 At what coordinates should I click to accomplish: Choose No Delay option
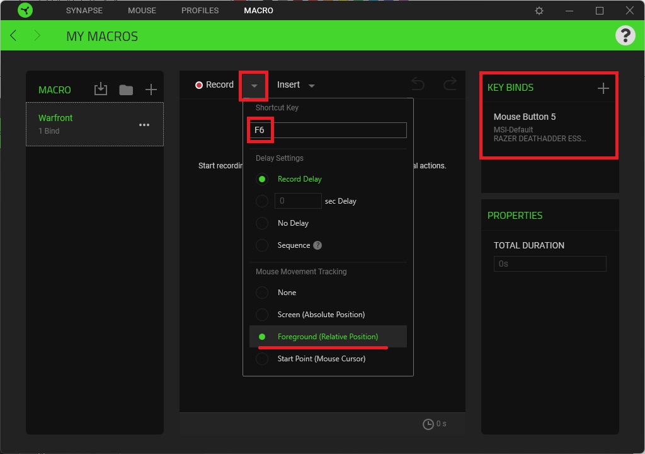[x=262, y=223]
